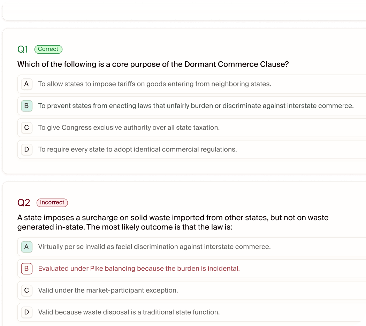366x326 pixels.
Task: Select letter badge C in Q2
Action: (x=26, y=290)
